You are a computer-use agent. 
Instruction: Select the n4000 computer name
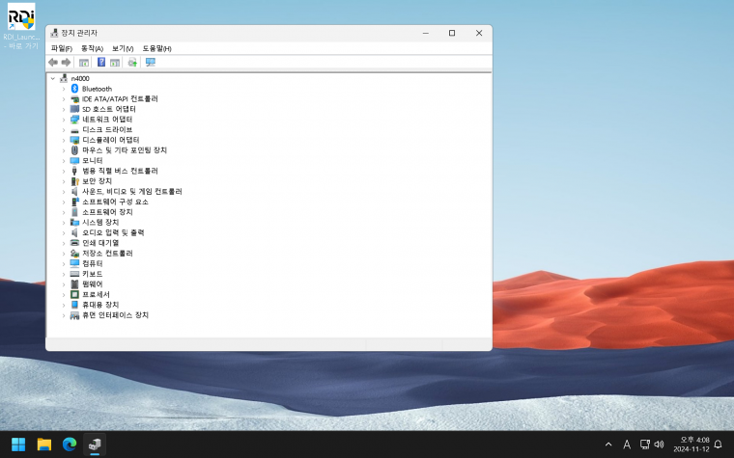[x=80, y=78]
